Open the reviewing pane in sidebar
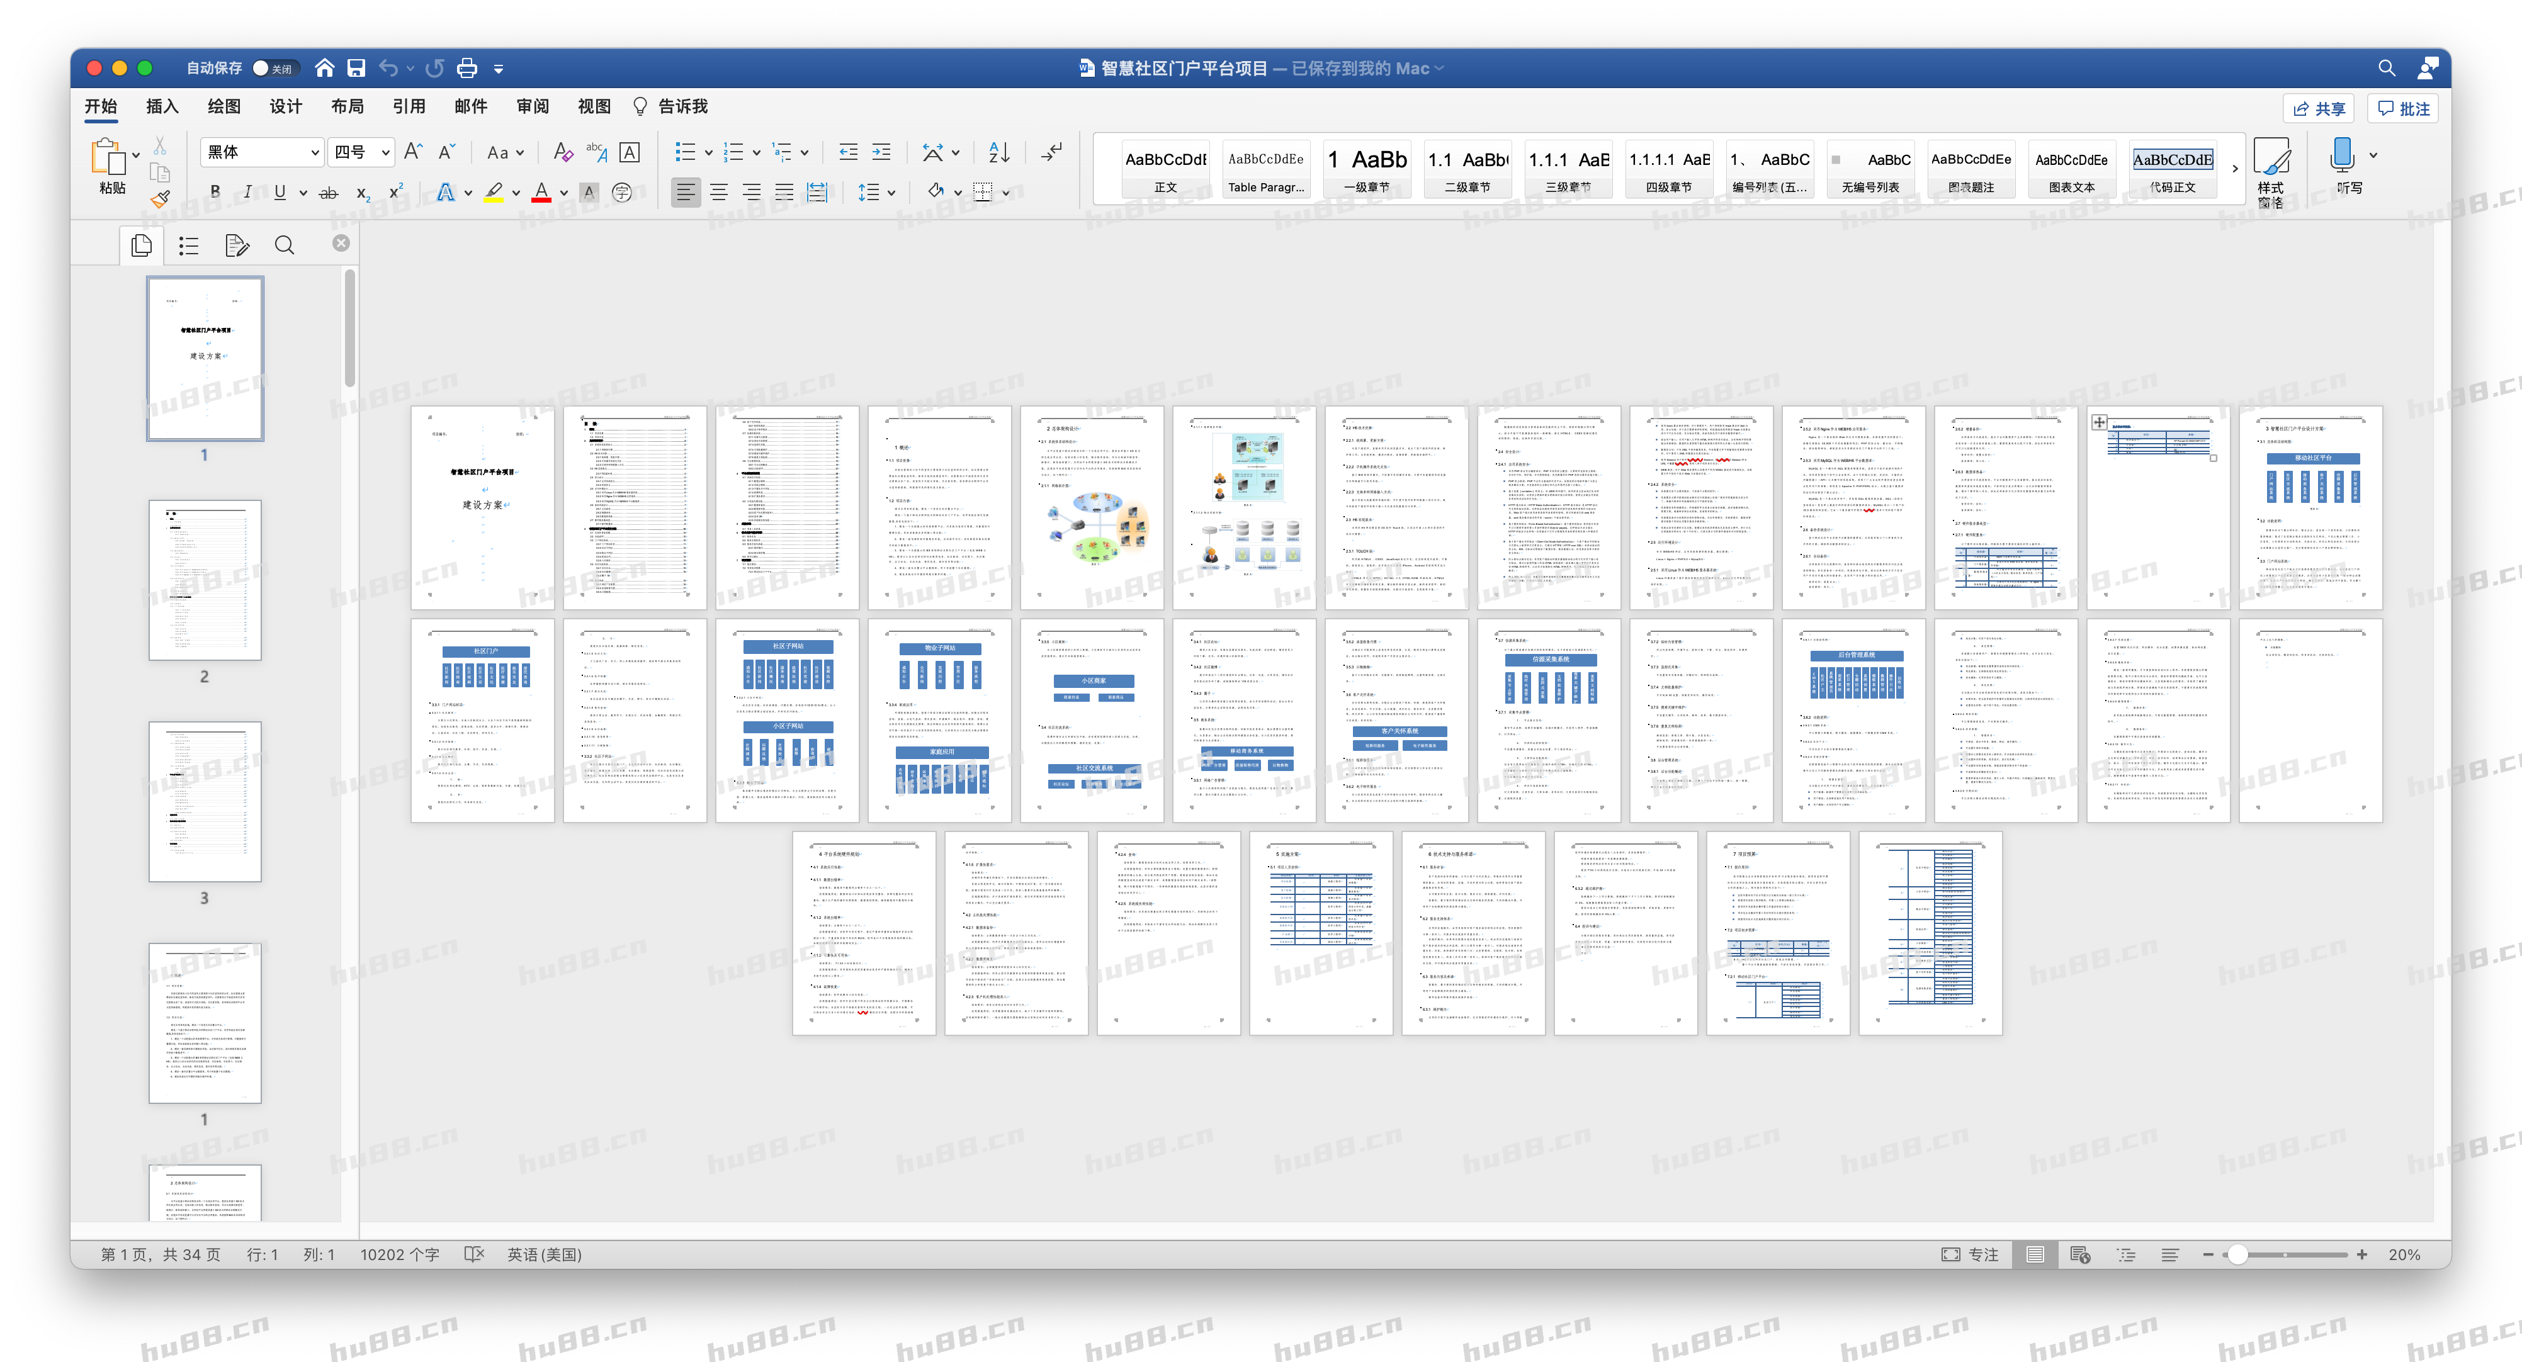 point(237,245)
